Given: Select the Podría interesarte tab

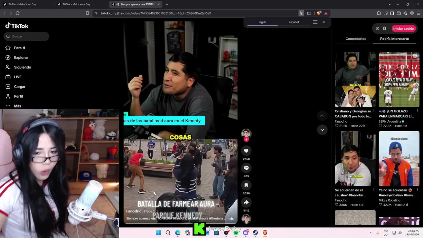Looking at the screenshot, I should click(394, 39).
